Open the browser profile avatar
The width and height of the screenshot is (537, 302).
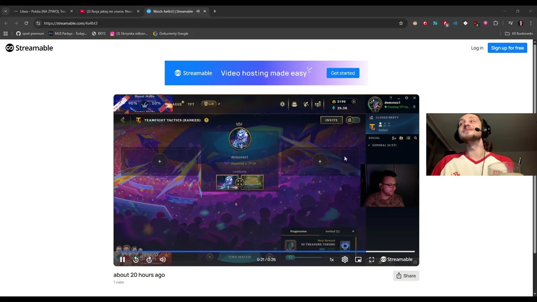click(521, 23)
